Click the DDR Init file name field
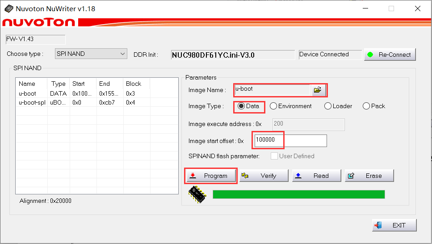Viewport: 432px width, 244px height. tap(233, 55)
